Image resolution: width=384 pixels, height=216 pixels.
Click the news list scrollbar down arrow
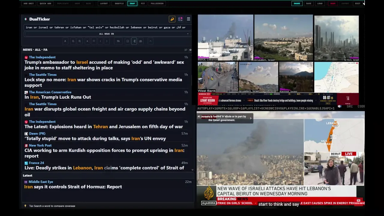click(x=193, y=170)
